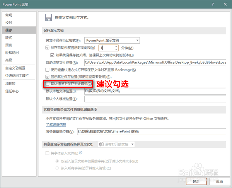
Task: Check 默认情况下保存到计算机 checkbox
Action: tap(47, 84)
